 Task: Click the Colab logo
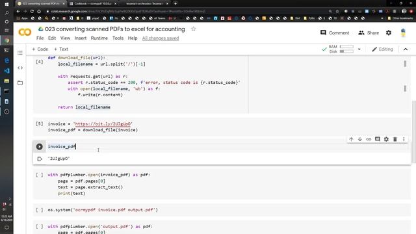tap(25, 32)
